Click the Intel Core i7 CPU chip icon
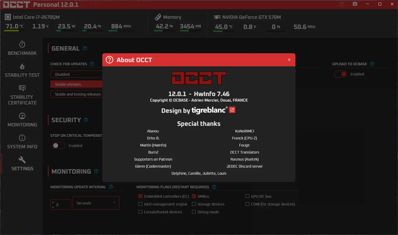 tap(8, 17)
